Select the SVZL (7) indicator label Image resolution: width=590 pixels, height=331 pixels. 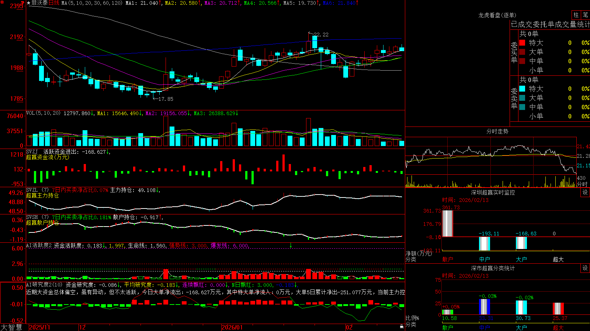(37, 190)
